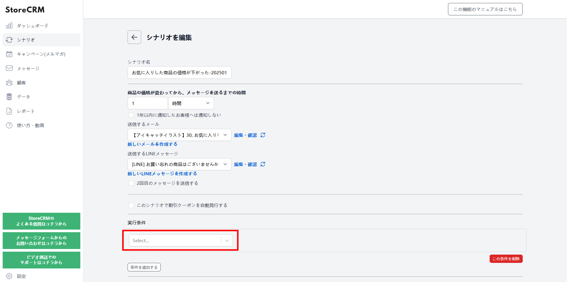Click the StoreCRM logo
This screenshot has height=282, width=567.
click(25, 10)
